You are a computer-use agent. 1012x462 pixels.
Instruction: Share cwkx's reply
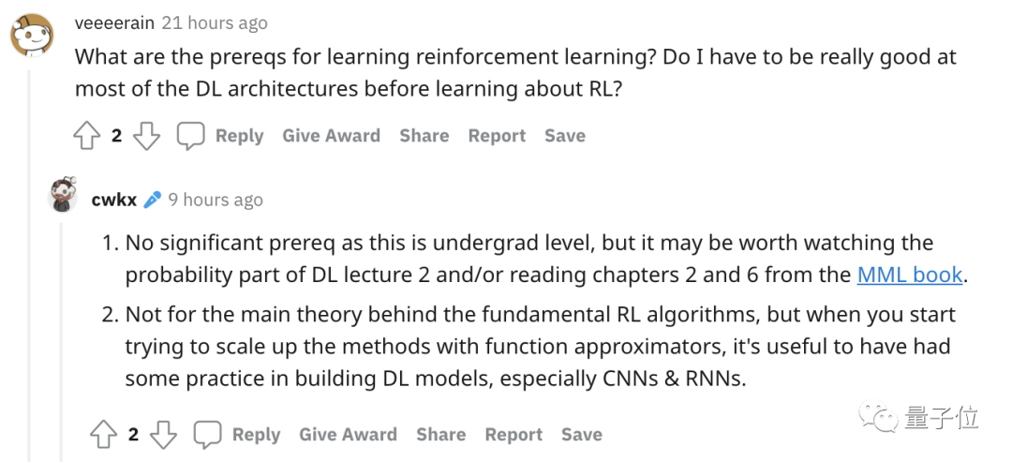pyautogui.click(x=440, y=435)
